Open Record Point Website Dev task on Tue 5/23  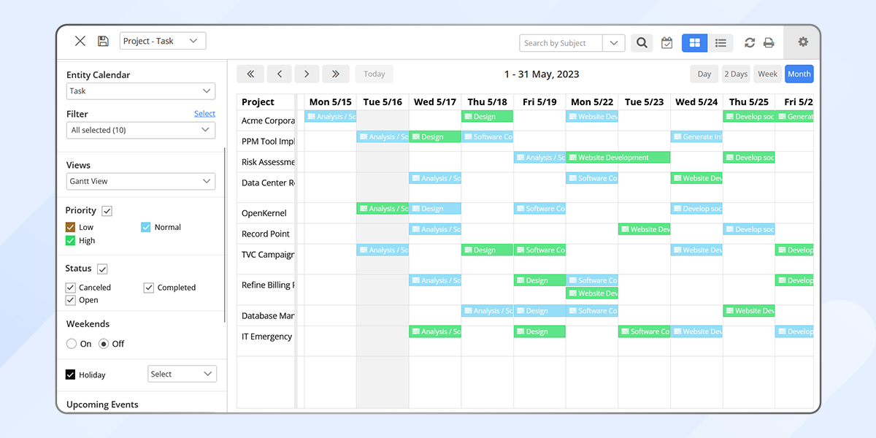645,229
